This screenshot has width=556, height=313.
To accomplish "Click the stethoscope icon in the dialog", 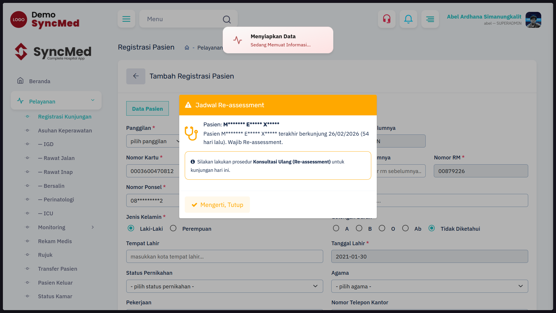I will (191, 133).
